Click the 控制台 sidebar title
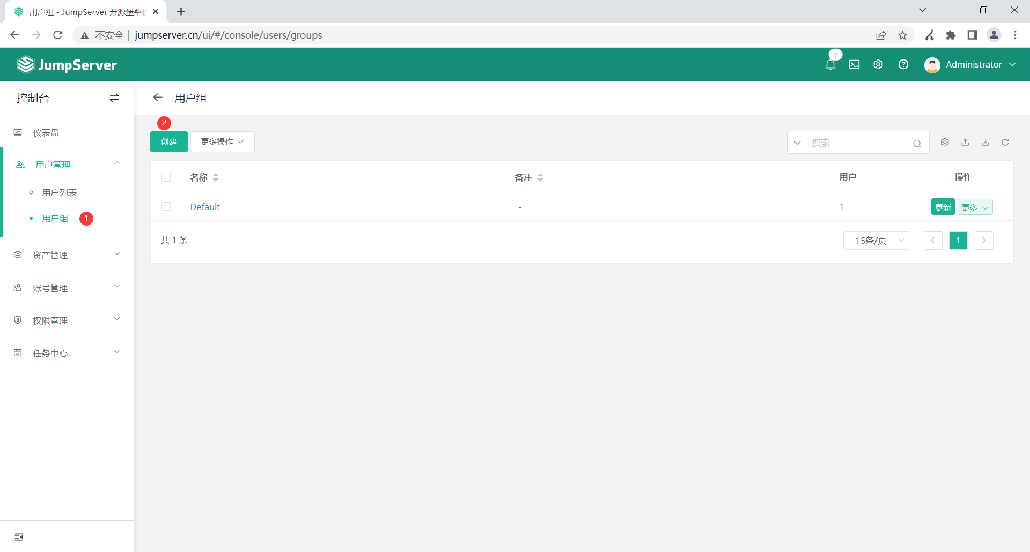Image resolution: width=1030 pixels, height=552 pixels. click(33, 98)
